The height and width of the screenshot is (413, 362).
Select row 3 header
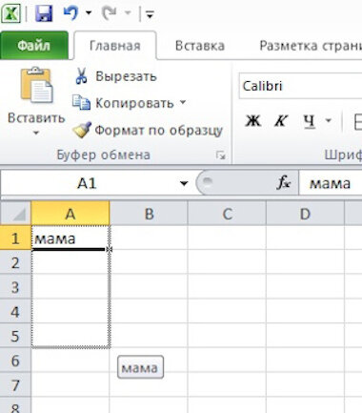click(15, 287)
